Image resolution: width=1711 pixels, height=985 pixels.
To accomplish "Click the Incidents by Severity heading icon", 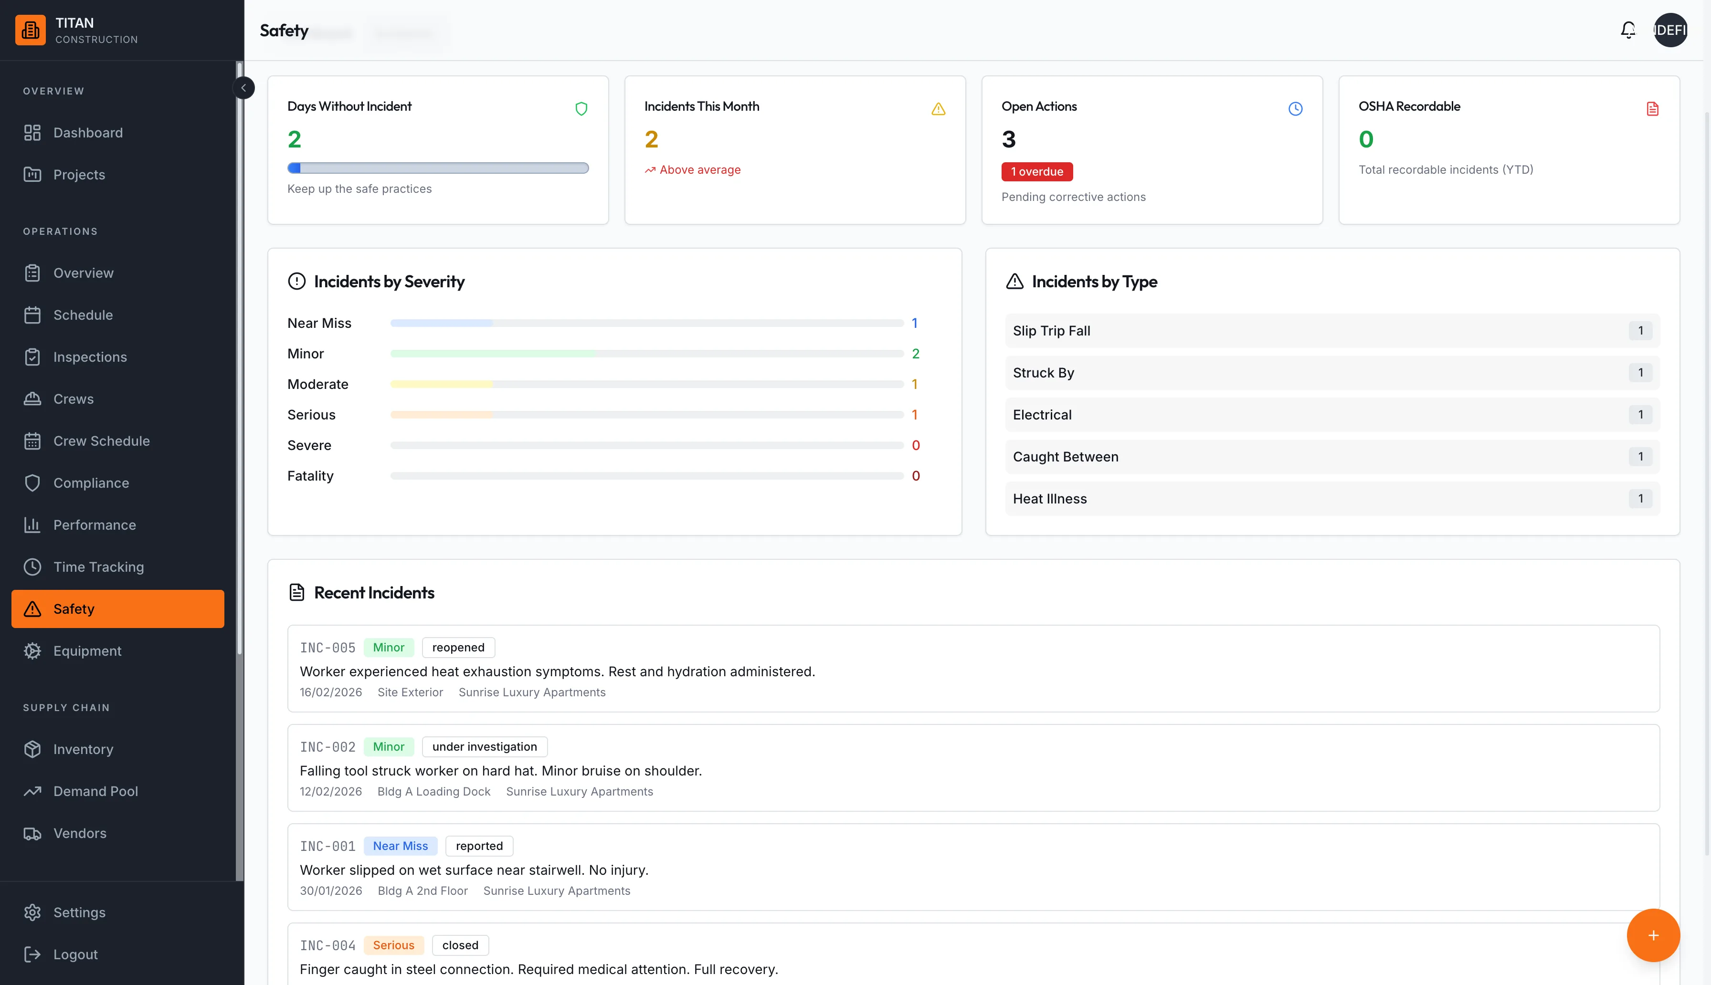I will [297, 282].
